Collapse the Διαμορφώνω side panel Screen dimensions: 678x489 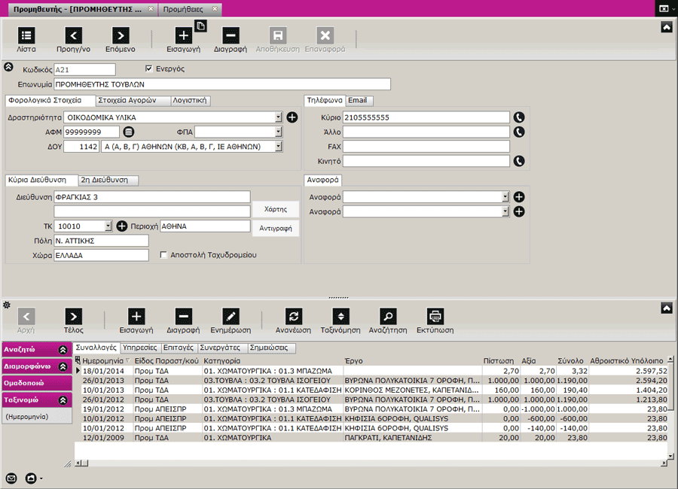(63, 366)
